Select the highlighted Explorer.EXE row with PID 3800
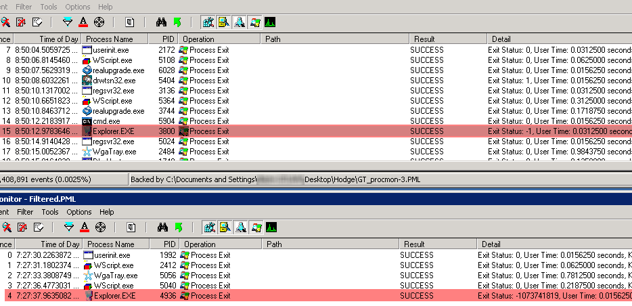This screenshot has height=306, width=632. [271, 131]
